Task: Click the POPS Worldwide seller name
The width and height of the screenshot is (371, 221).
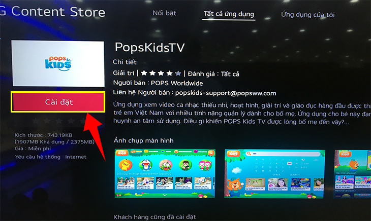Action: coord(177,83)
